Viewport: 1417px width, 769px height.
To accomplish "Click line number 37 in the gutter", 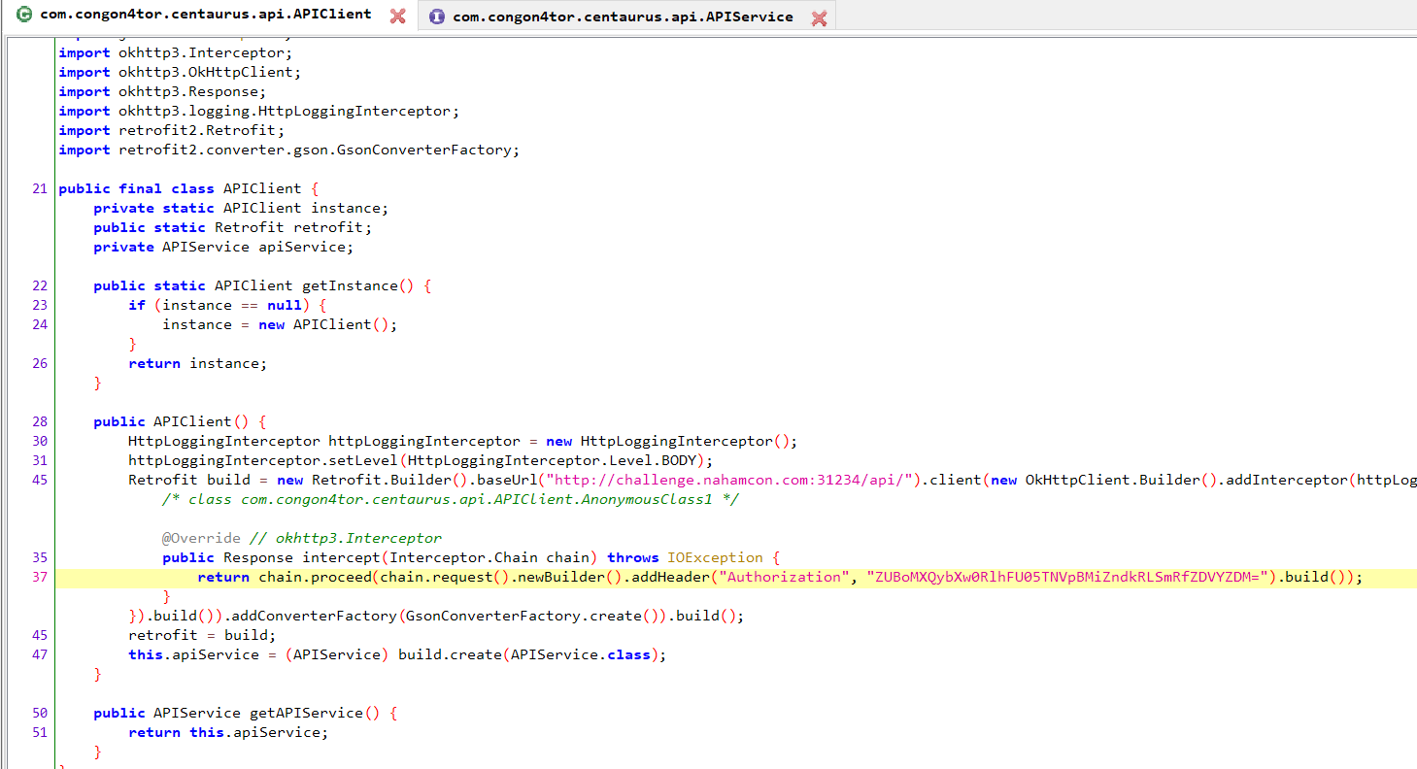I will point(39,577).
